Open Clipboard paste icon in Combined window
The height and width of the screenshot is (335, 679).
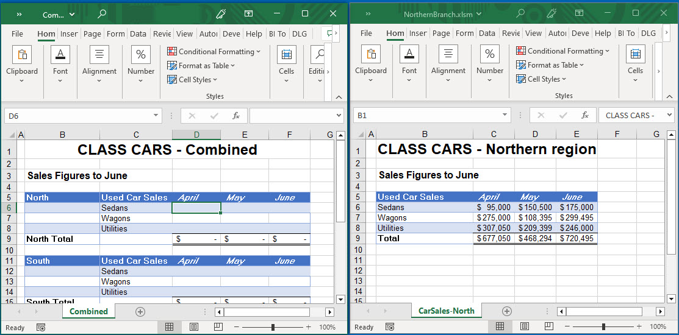point(22,55)
